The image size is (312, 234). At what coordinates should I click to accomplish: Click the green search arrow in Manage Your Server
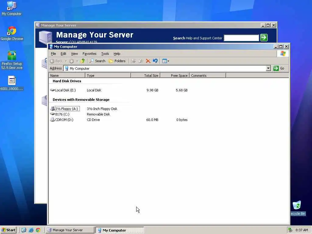(264, 37)
